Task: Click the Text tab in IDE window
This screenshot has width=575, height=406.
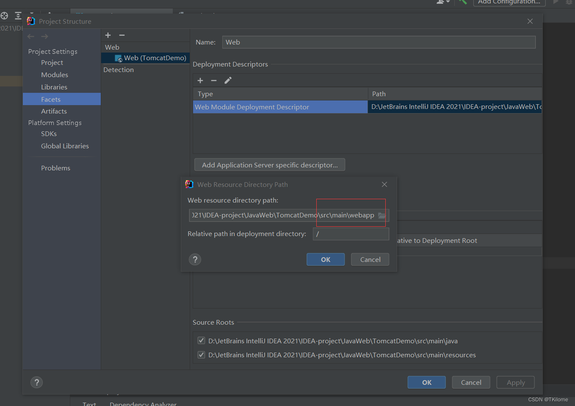Action: pyautogui.click(x=89, y=403)
